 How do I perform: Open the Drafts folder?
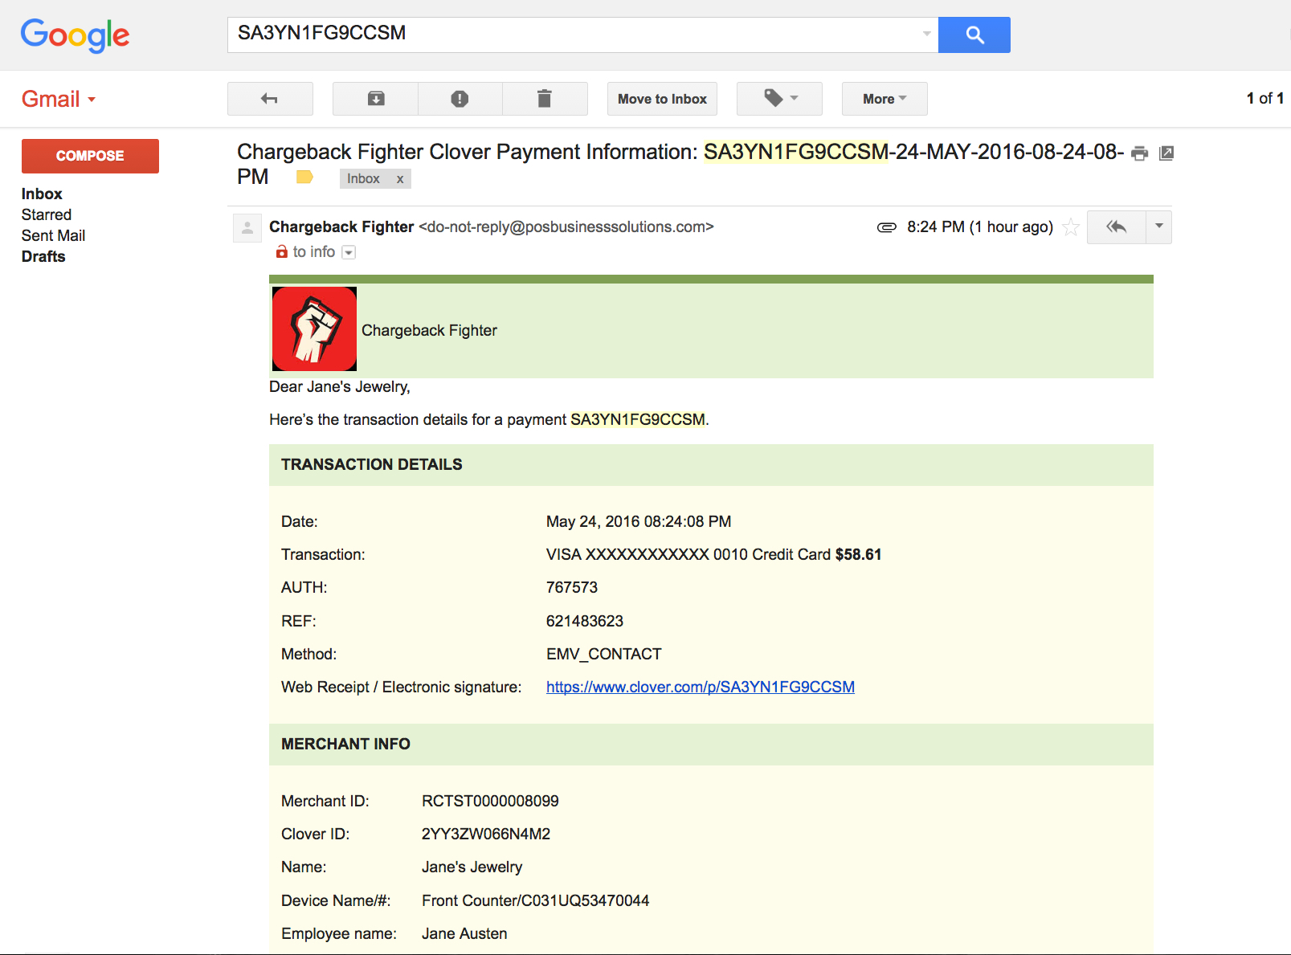click(x=43, y=256)
